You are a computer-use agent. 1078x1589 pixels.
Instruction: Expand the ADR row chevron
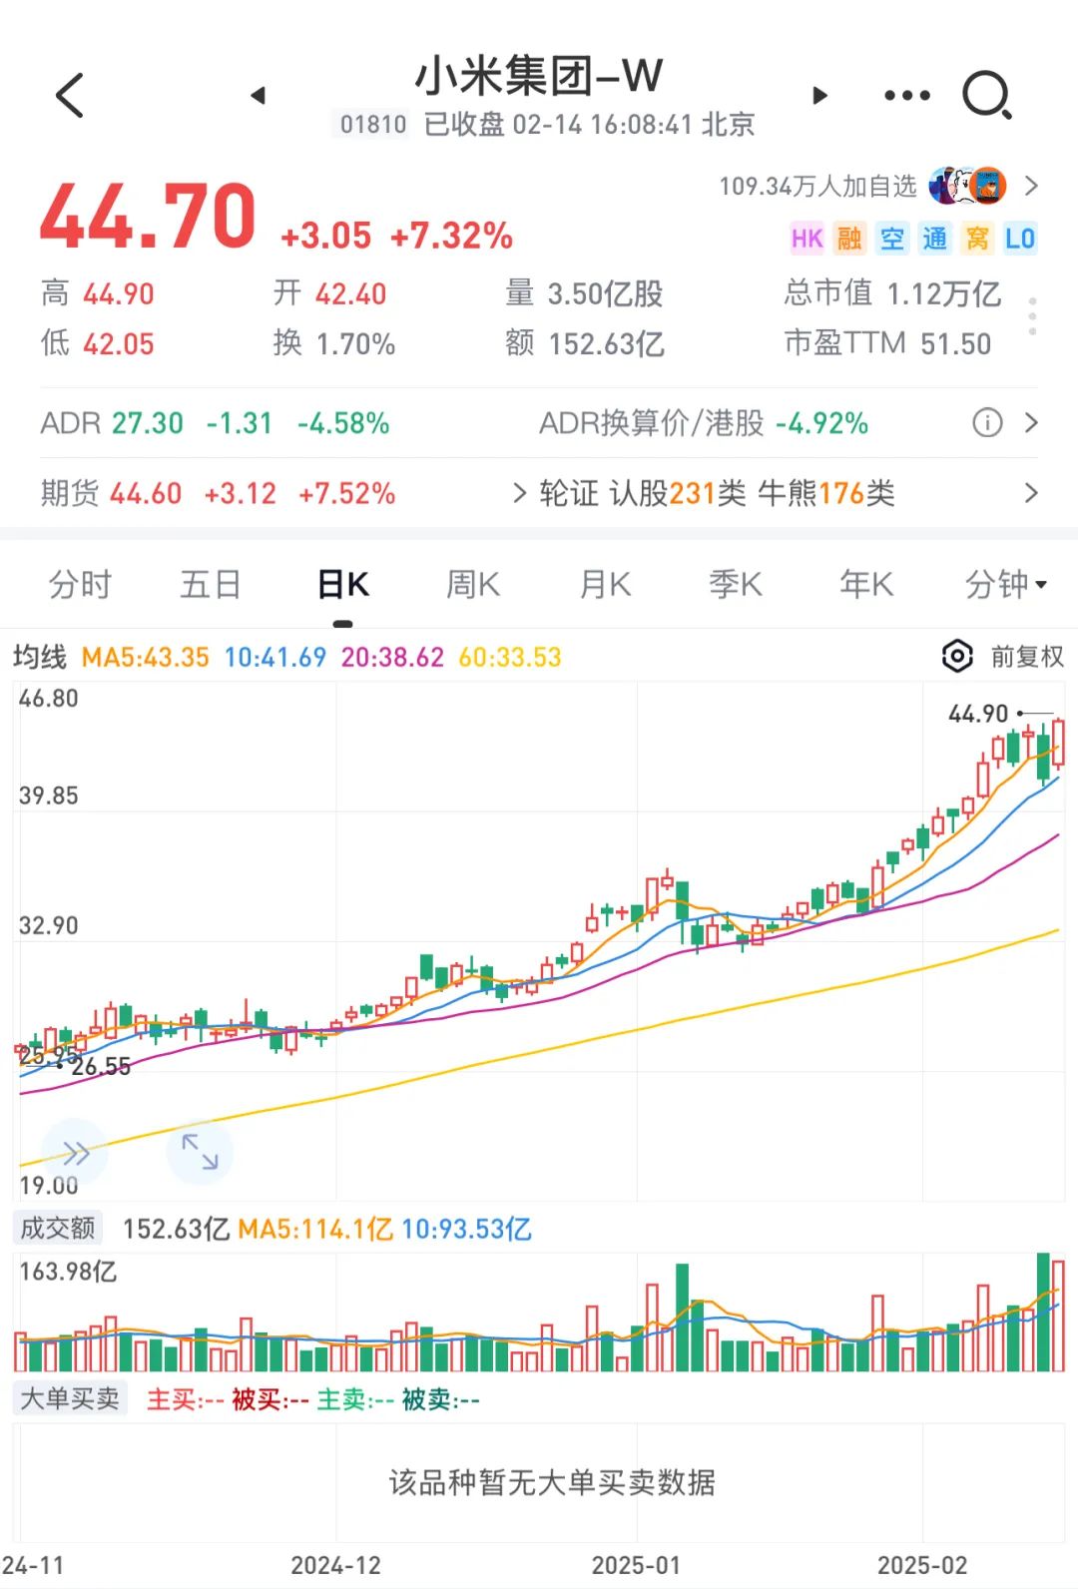(1031, 423)
